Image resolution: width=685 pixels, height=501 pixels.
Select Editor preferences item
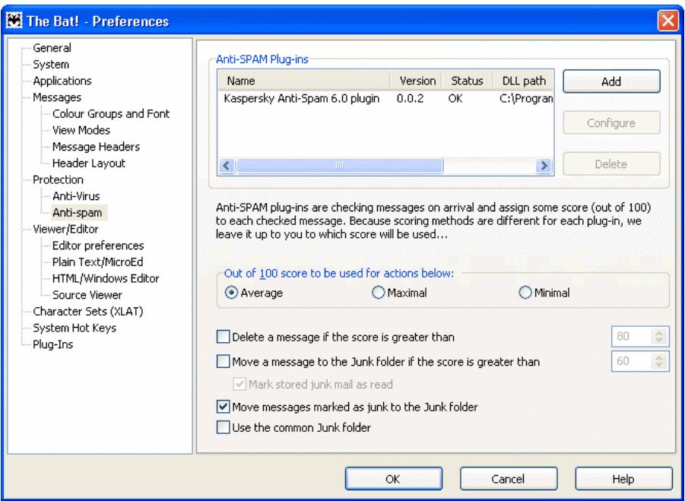(x=98, y=246)
